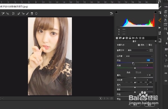
Task: Click the 对比度 contrast value field
Action: 150,80
